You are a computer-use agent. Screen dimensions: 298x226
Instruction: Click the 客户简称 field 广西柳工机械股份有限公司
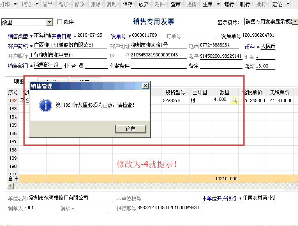(71, 45)
